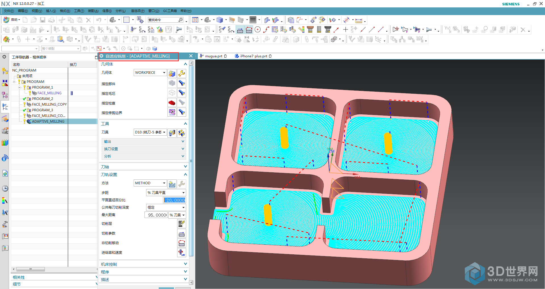Click the 平面直径百分比 value field

[x=175, y=200]
